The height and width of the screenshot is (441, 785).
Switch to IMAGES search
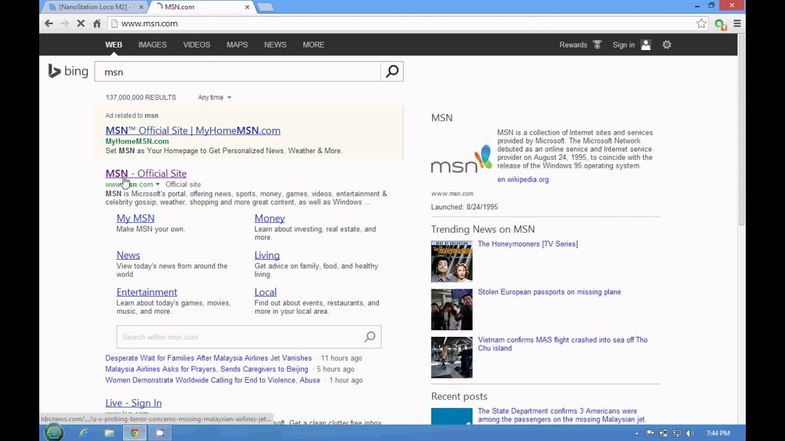click(152, 45)
